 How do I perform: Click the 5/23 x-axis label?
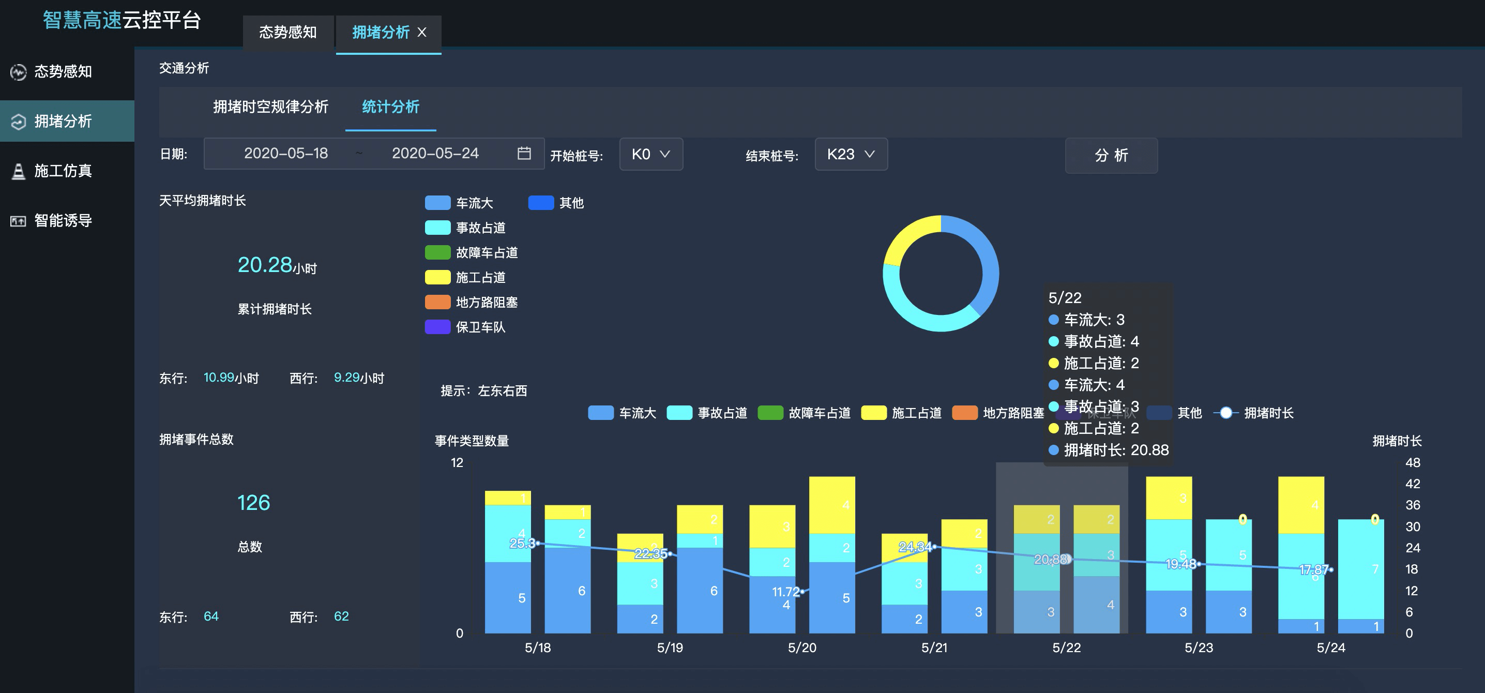(1199, 647)
